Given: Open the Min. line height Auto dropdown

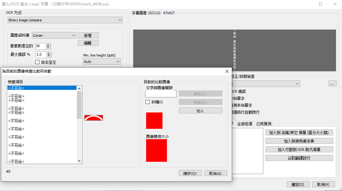Looking at the screenshot, I should pyautogui.click(x=102, y=62).
